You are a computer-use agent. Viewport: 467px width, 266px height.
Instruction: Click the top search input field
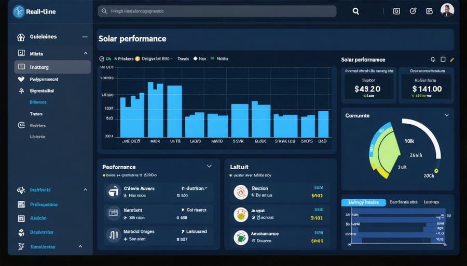(x=217, y=11)
